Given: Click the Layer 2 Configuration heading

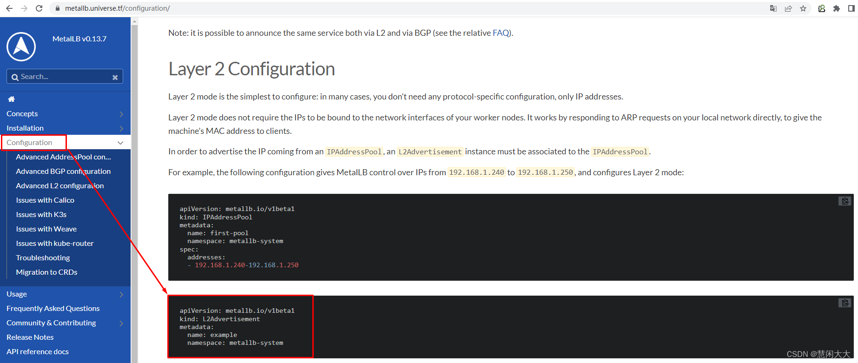Looking at the screenshot, I should click(251, 69).
